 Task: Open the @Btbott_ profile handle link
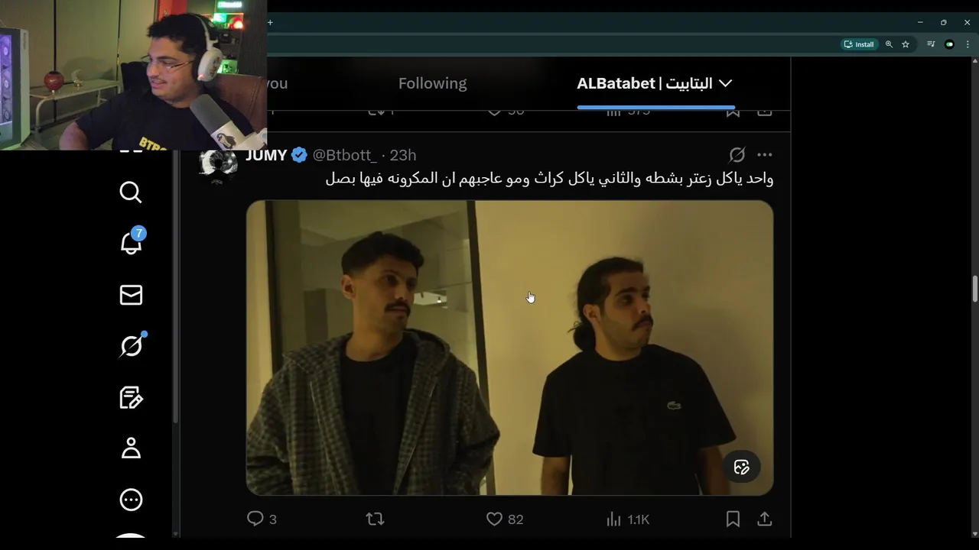[x=344, y=155]
